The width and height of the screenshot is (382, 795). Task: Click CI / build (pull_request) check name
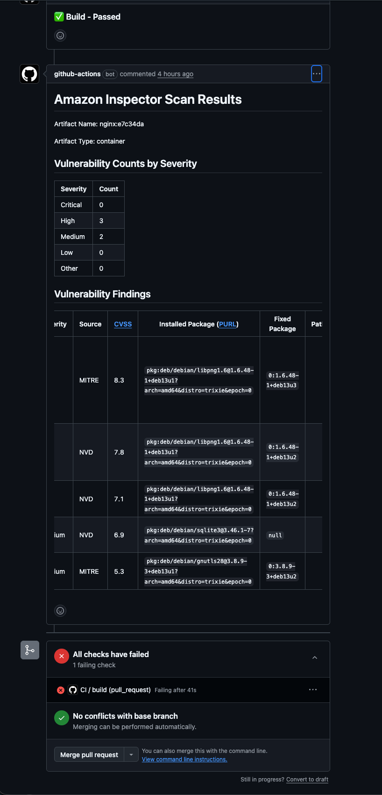tap(115, 690)
